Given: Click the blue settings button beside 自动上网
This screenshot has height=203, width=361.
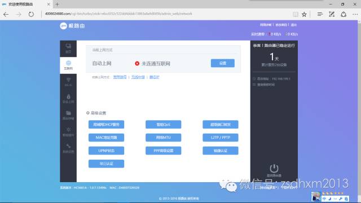Looking at the screenshot, I should (x=223, y=63).
